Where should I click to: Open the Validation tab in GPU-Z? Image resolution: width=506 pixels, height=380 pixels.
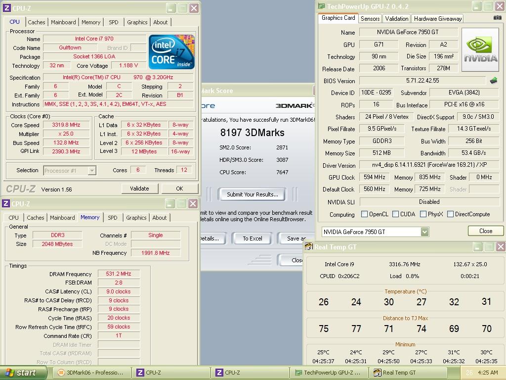click(x=397, y=19)
